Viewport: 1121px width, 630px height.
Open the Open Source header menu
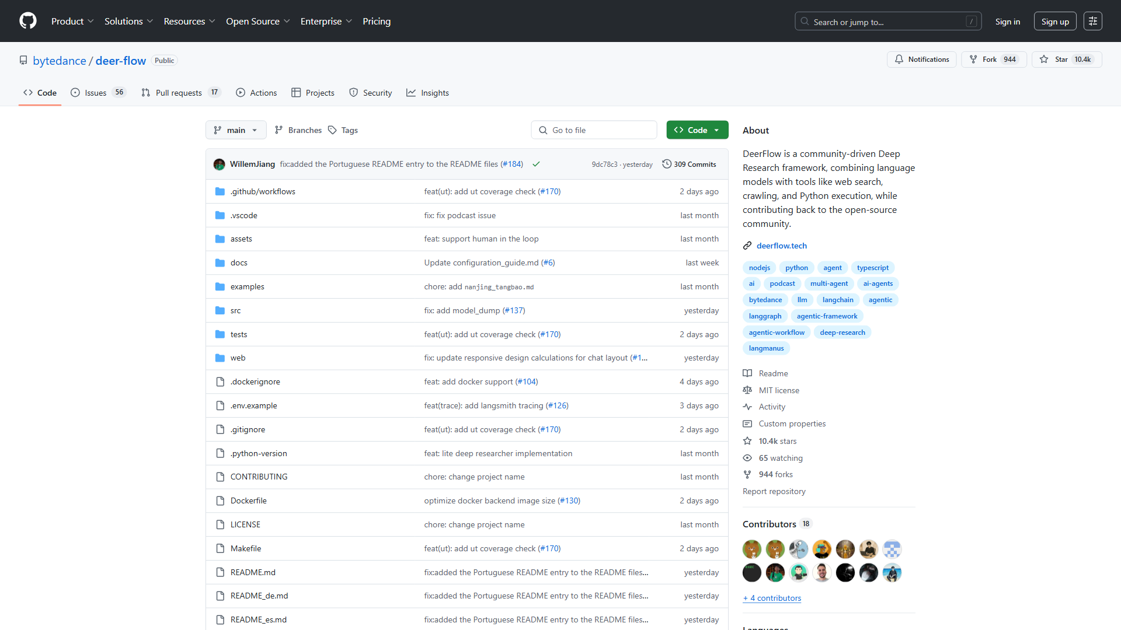tap(257, 21)
